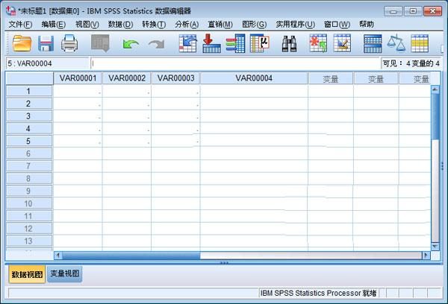Screen dimensions: 448x304
Task: Open the 帮助 menu
Action: (x=367, y=25)
